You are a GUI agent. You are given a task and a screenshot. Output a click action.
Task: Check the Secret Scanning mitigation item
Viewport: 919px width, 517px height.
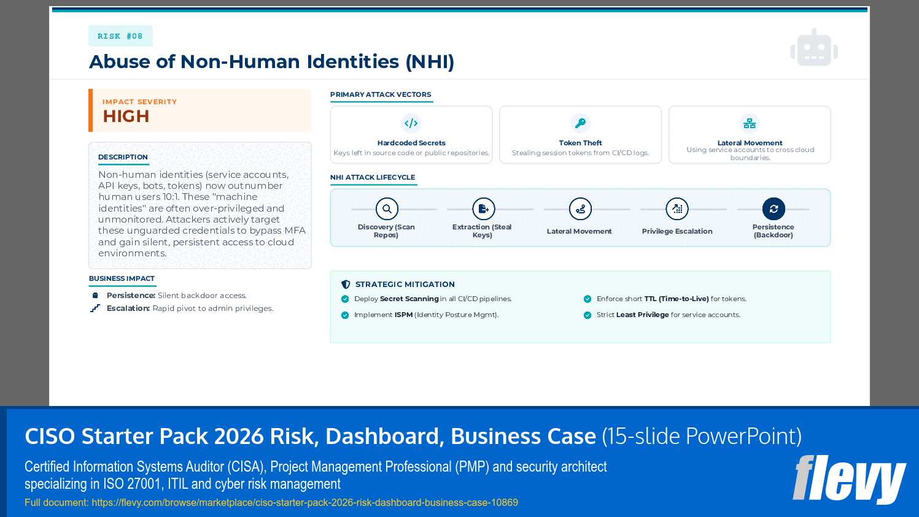[x=344, y=299]
